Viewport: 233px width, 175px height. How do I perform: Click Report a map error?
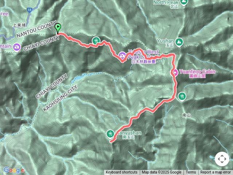[x=216, y=172]
